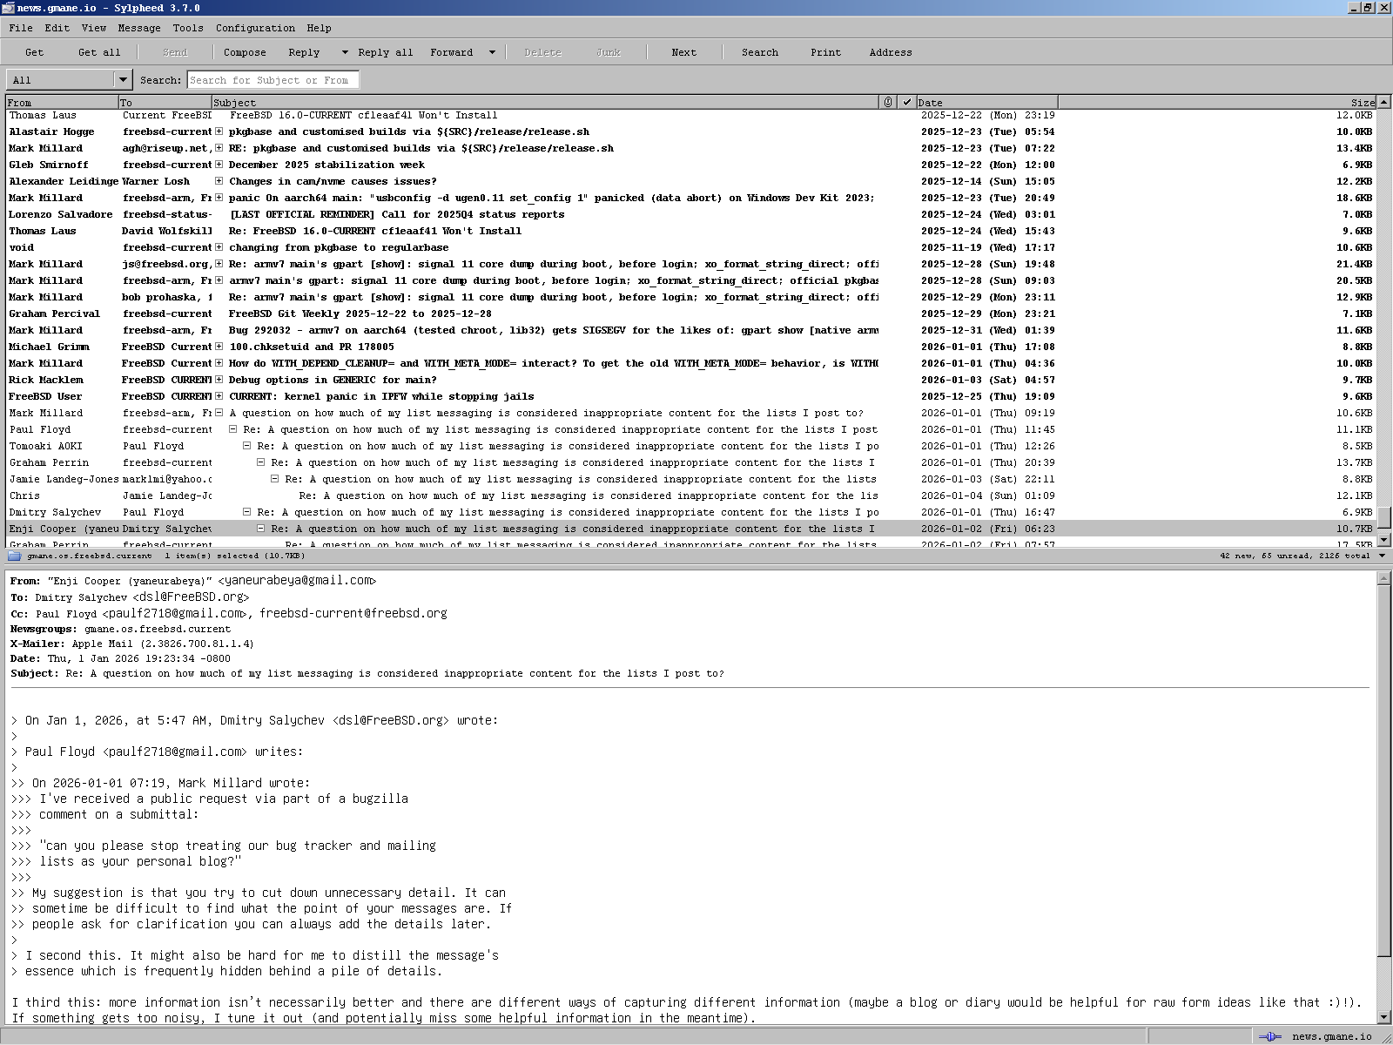Click the attachment paperclip column header
This screenshot has width=1393, height=1045.
point(888,102)
